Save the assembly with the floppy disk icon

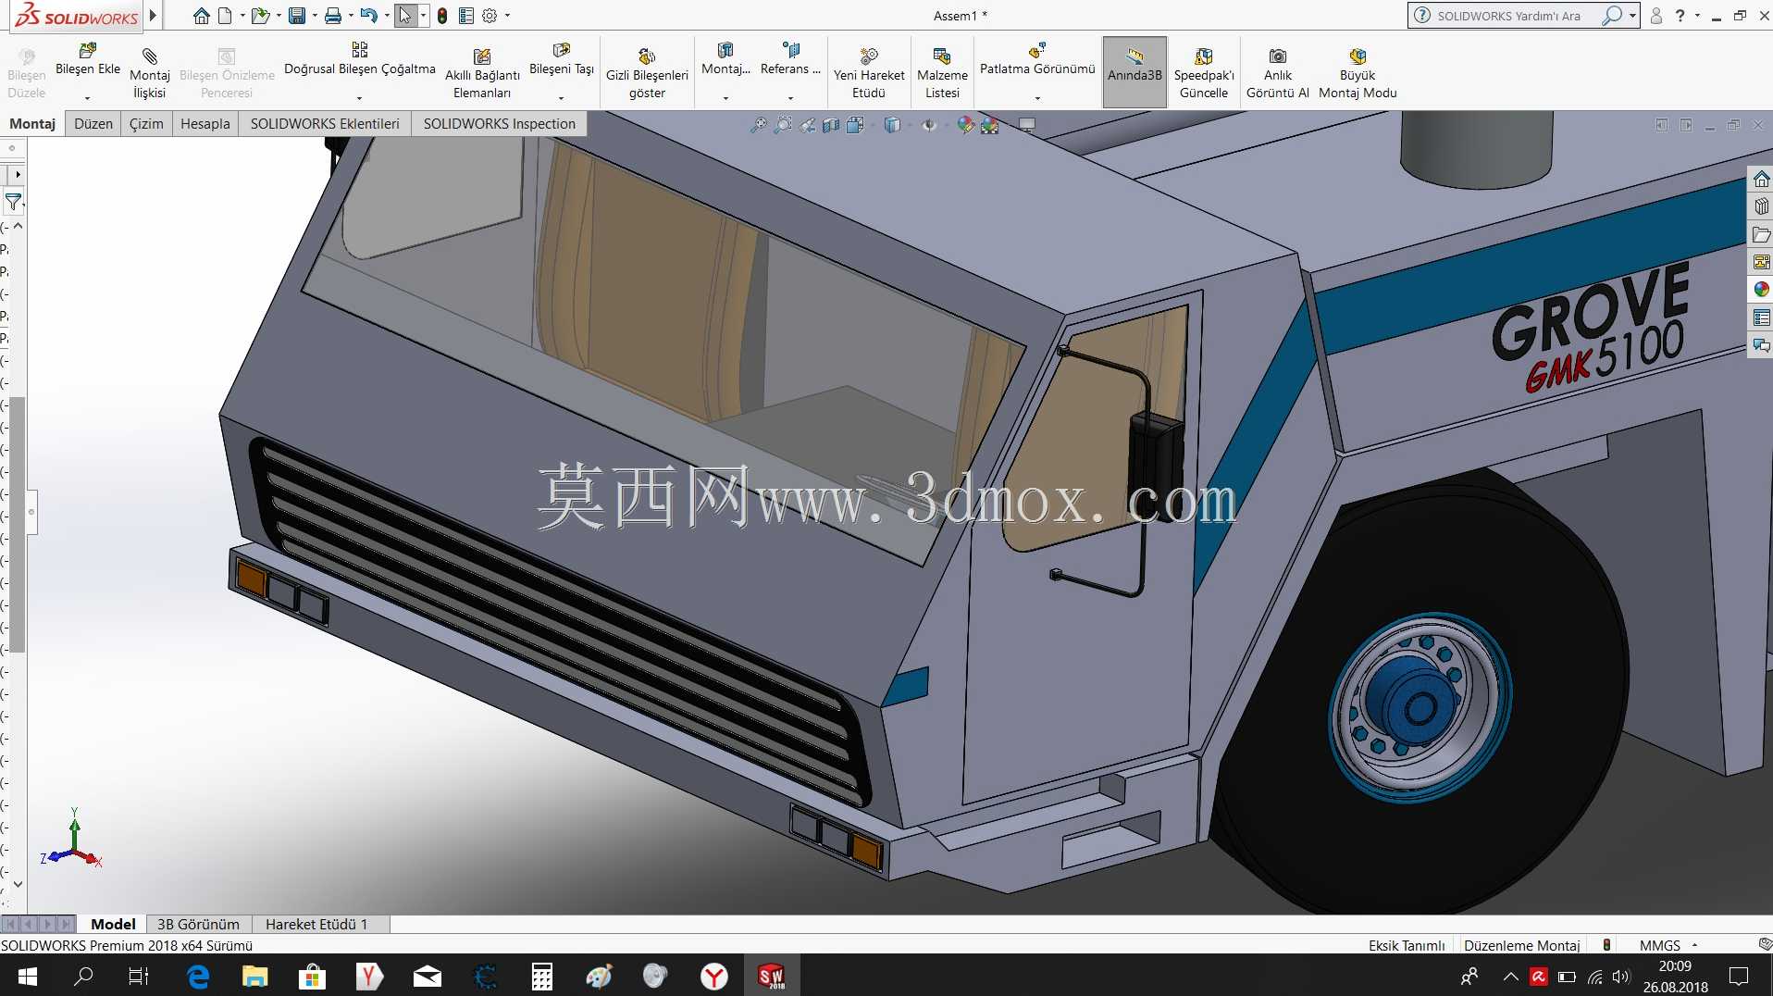(x=297, y=16)
